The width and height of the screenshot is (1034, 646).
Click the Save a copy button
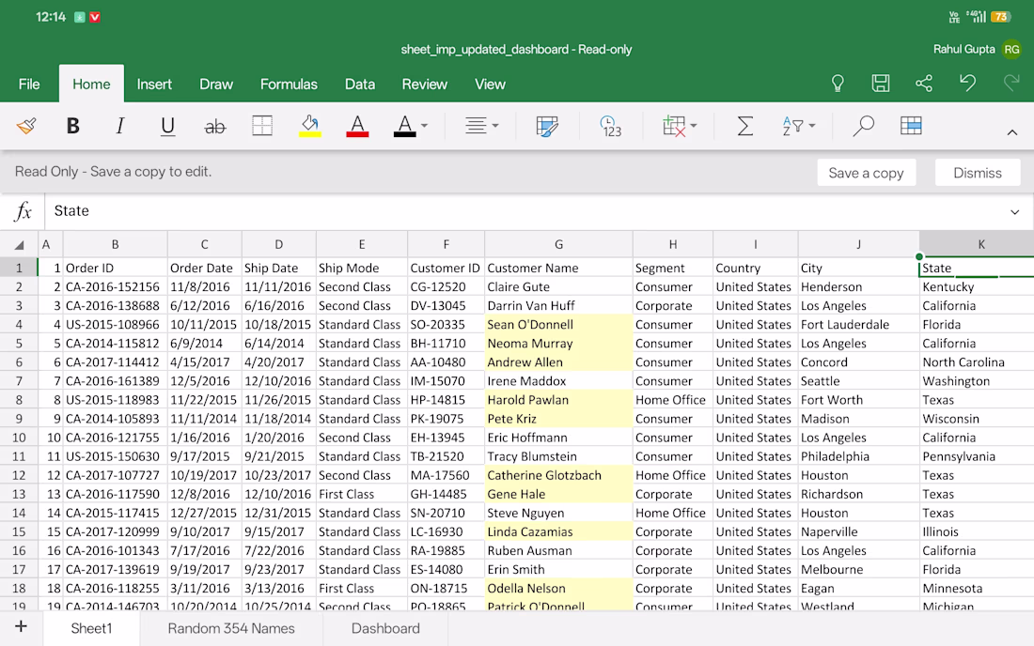866,173
